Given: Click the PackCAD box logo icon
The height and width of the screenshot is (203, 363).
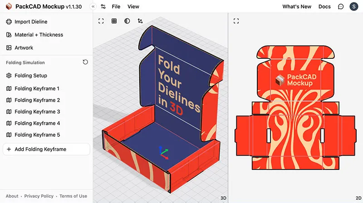Looking at the screenshot, I should click(9, 6).
